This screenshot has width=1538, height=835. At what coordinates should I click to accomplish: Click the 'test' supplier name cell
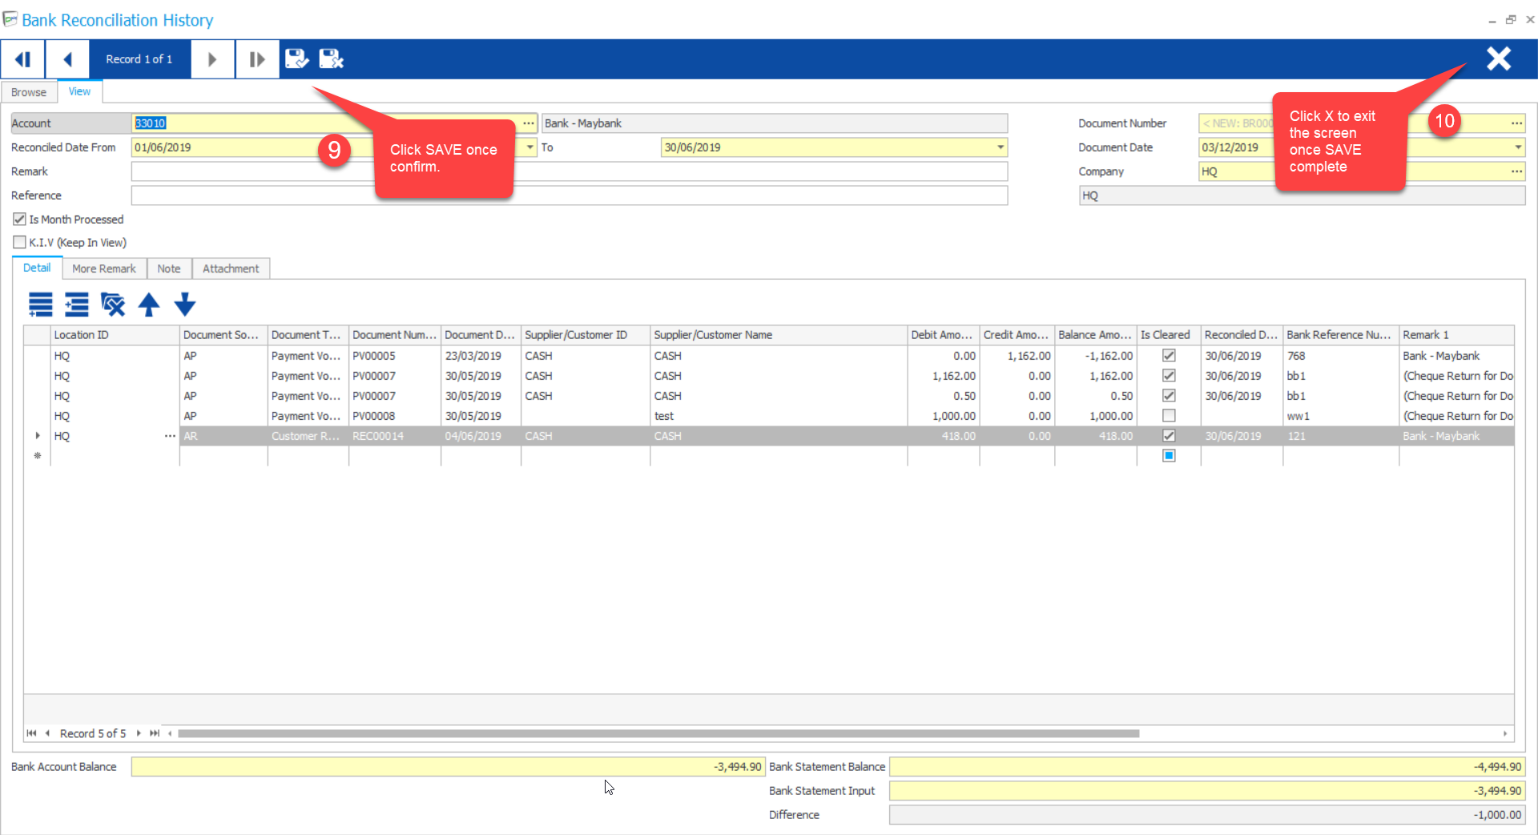(779, 416)
